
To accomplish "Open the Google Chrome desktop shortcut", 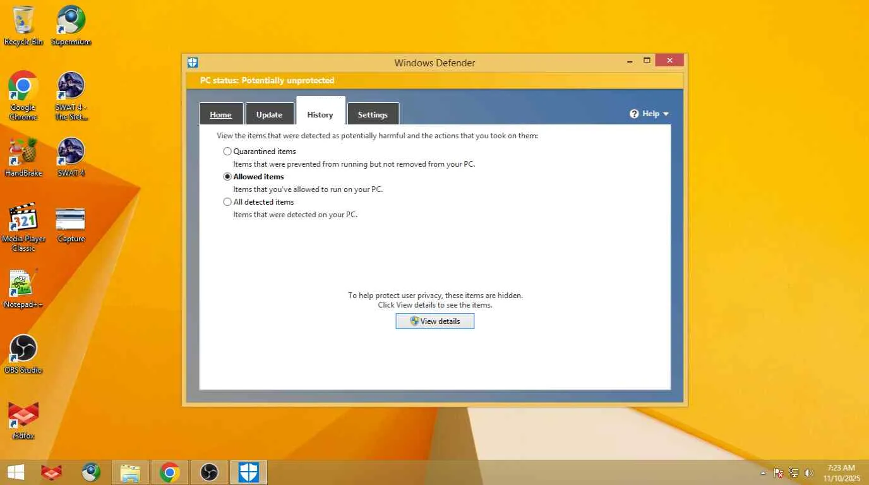I will 23,95.
